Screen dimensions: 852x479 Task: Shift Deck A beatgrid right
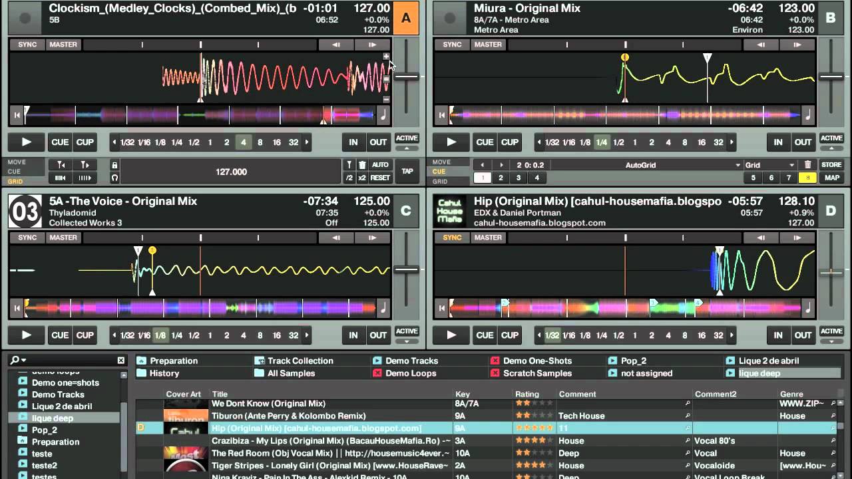tap(85, 178)
